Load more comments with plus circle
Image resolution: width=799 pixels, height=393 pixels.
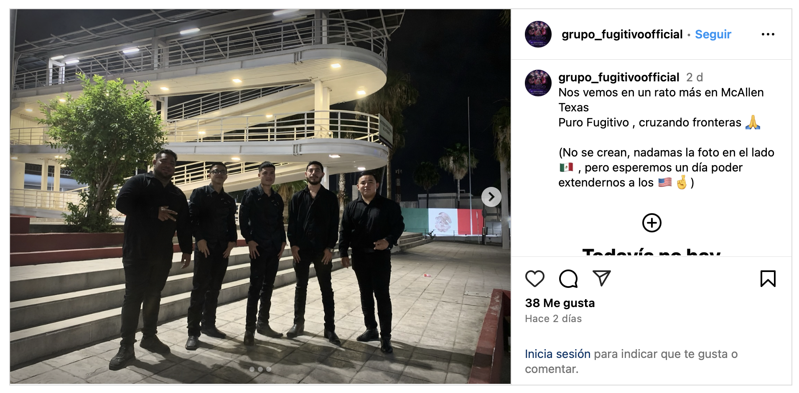651,223
